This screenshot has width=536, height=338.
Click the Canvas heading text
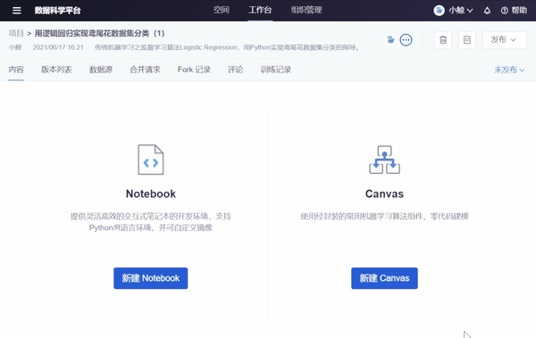coord(384,194)
